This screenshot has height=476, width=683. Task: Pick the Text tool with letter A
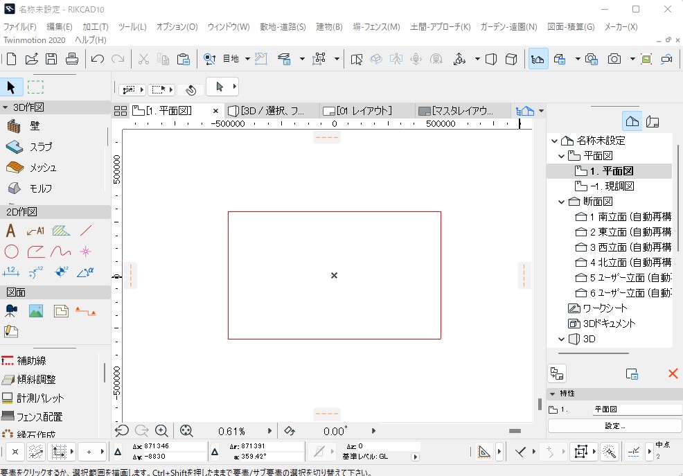[10, 231]
